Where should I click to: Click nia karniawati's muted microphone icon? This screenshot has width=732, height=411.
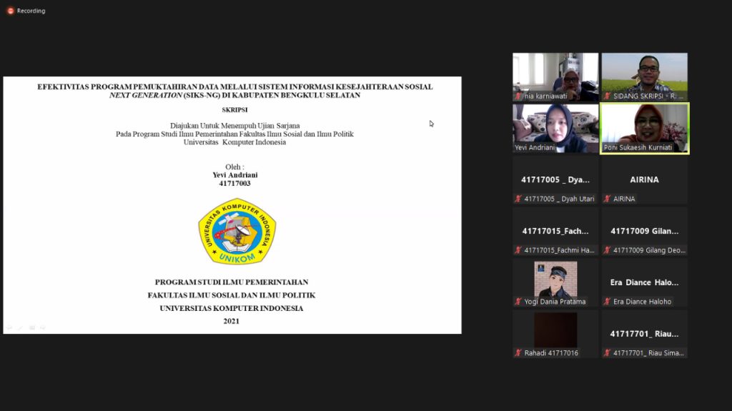tap(518, 96)
